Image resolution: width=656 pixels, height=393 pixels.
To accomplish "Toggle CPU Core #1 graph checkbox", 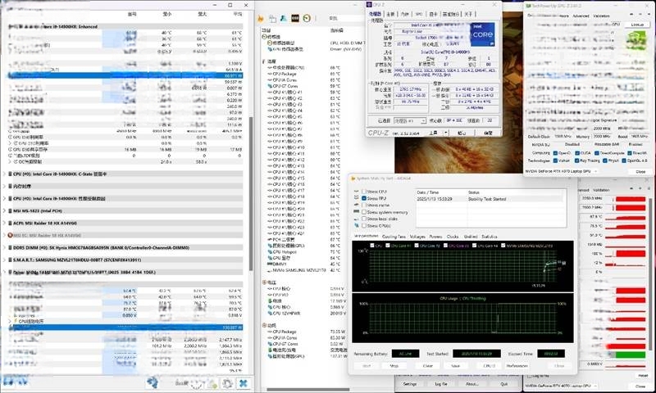I will 388,246.
